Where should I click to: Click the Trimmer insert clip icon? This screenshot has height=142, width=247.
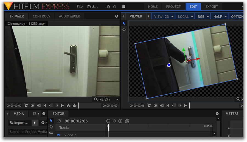(69, 106)
